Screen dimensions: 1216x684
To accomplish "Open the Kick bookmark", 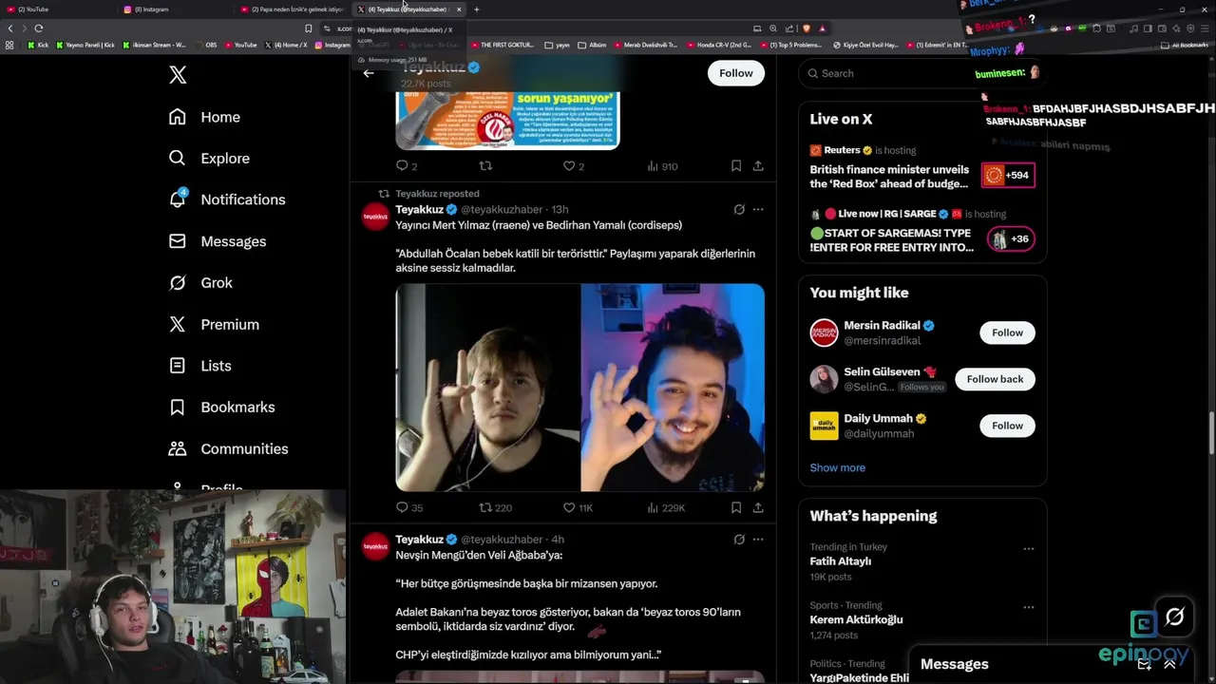I will (x=39, y=45).
